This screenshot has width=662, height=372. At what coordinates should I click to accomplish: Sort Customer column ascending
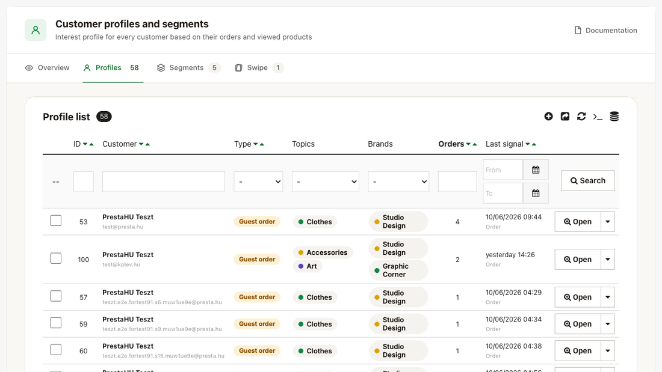147,144
